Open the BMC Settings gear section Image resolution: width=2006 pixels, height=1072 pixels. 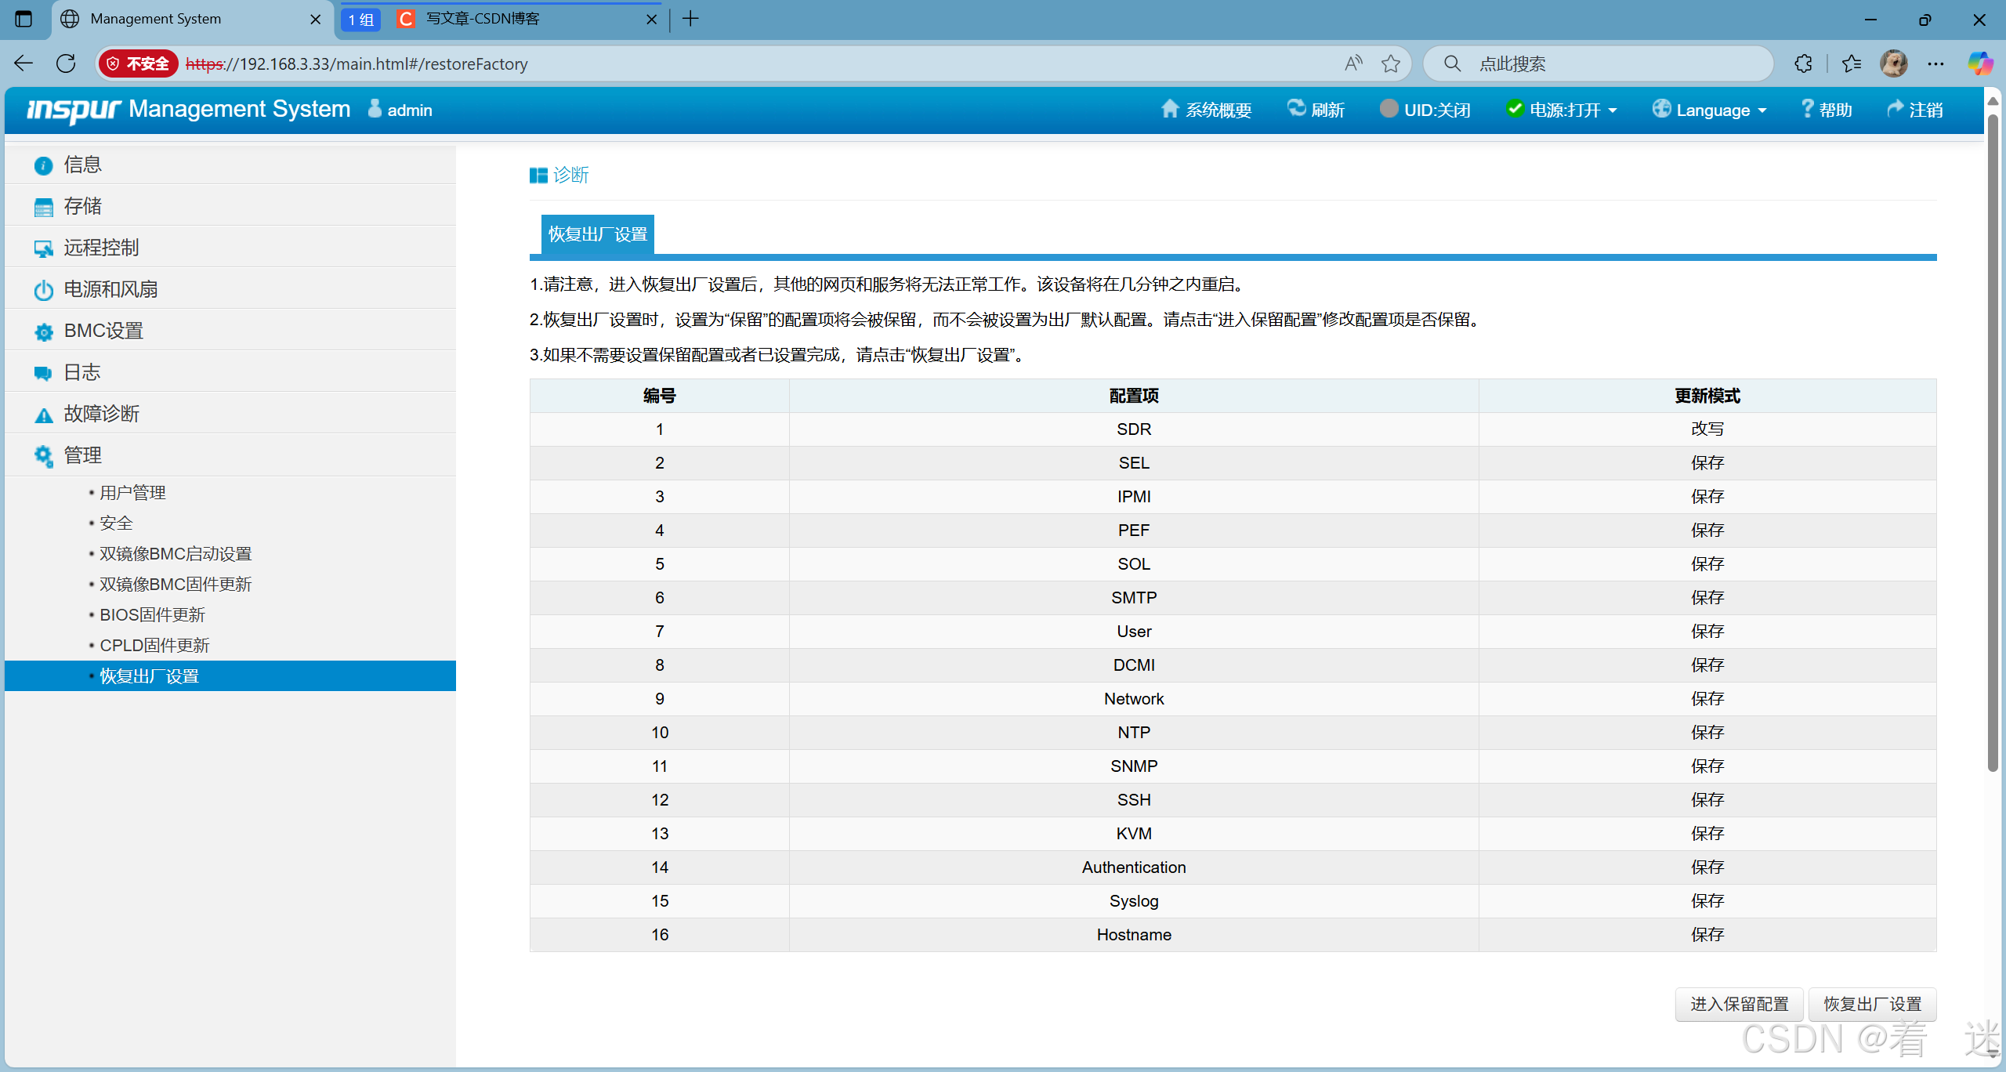pos(103,331)
